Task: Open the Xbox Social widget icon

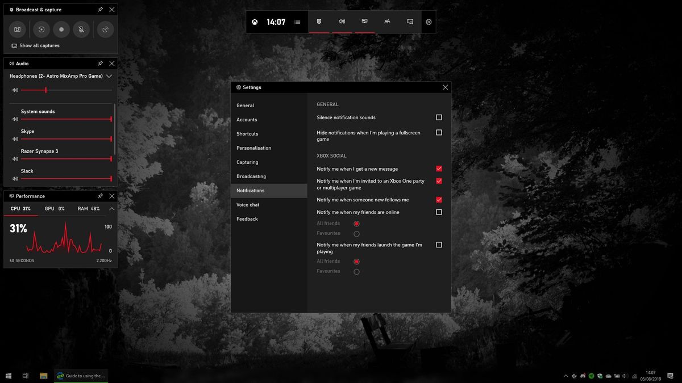Action: (x=387, y=22)
